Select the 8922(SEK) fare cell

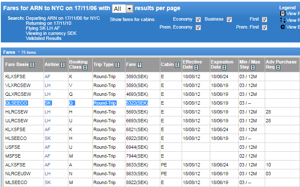(137, 182)
